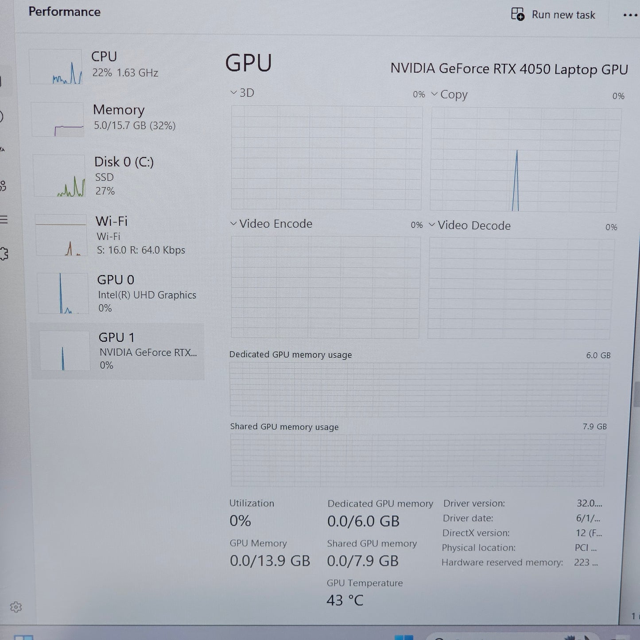Image resolution: width=640 pixels, height=640 pixels.
Task: Click the Driver date label
Action: (468, 518)
